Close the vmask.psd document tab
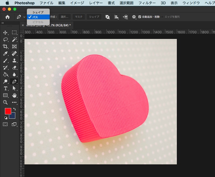The image size is (215, 177). [x=23, y=25]
